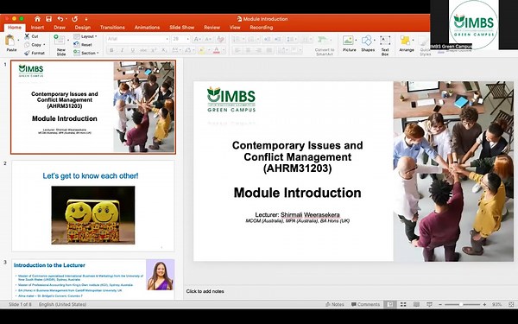Toggle Align Right paragraph alignment
Image resolution: width=518 pixels, height=324 pixels.
coord(259,50)
